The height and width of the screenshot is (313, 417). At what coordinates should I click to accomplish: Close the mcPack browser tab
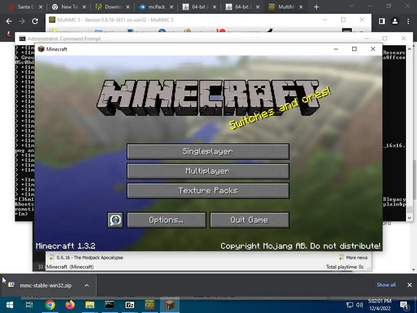(x=171, y=7)
